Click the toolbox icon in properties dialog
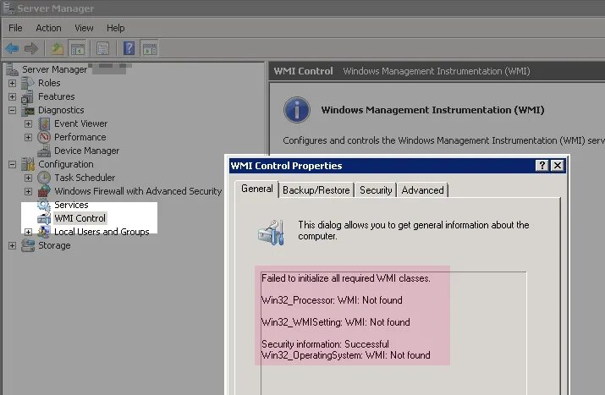 point(272,233)
